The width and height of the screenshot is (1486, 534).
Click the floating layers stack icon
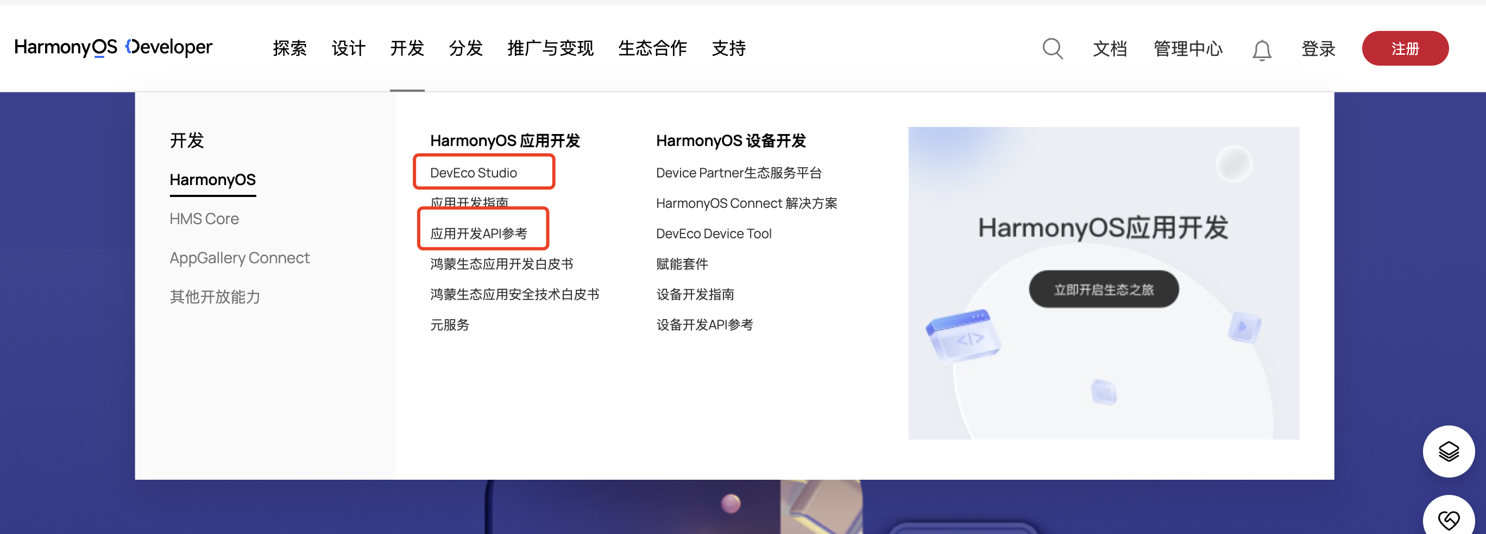(1449, 451)
